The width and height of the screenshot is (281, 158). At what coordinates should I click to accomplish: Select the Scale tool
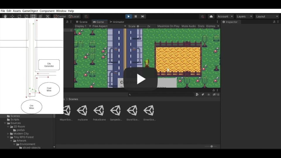click(x=26, y=16)
